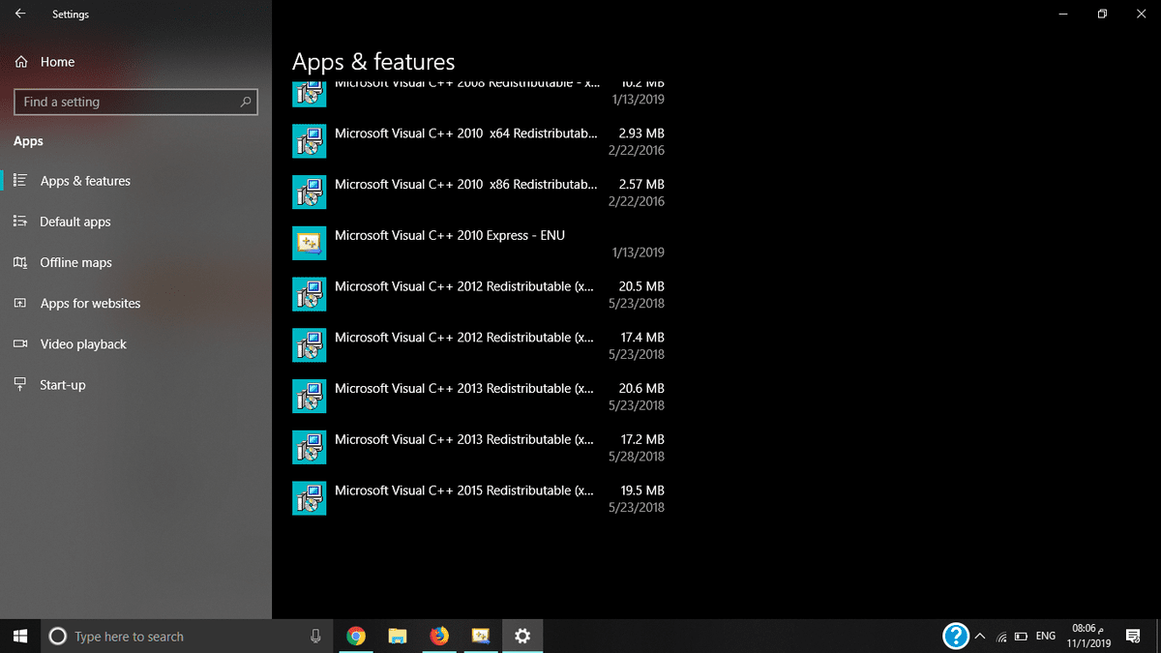
Task: Open the Default apps section
Action: pos(75,222)
